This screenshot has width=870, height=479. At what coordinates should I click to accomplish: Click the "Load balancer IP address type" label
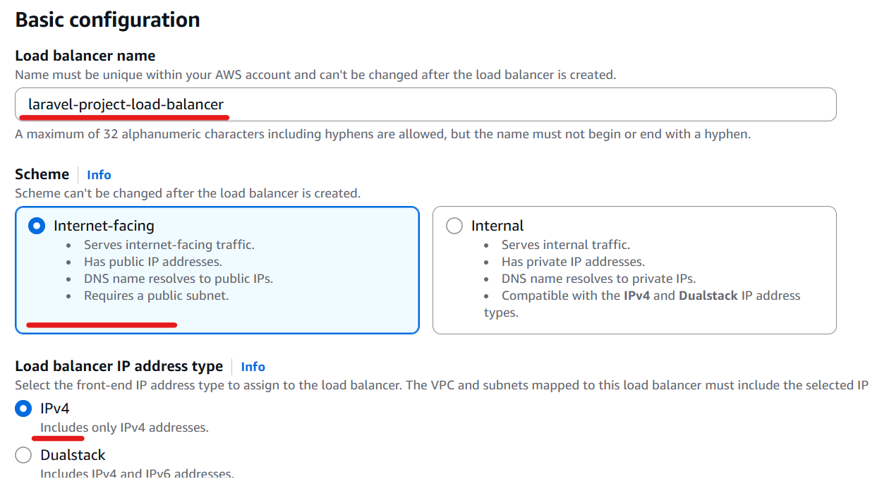click(119, 366)
